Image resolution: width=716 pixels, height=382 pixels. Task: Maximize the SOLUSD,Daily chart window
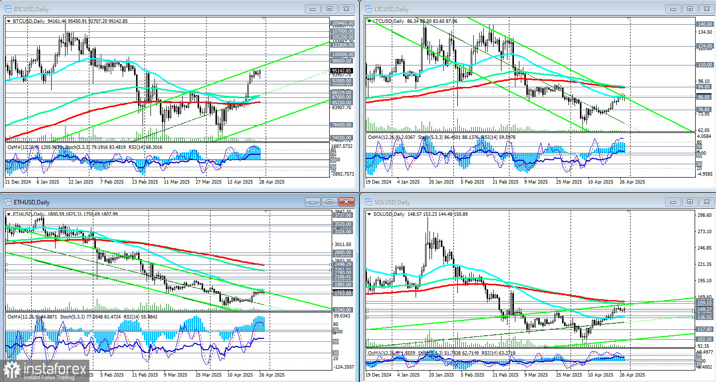tap(690, 202)
